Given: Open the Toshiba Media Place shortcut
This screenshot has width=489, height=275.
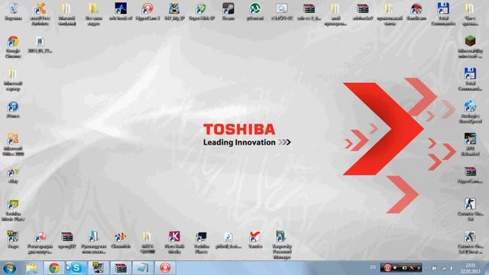Looking at the screenshot, I should (13, 210).
